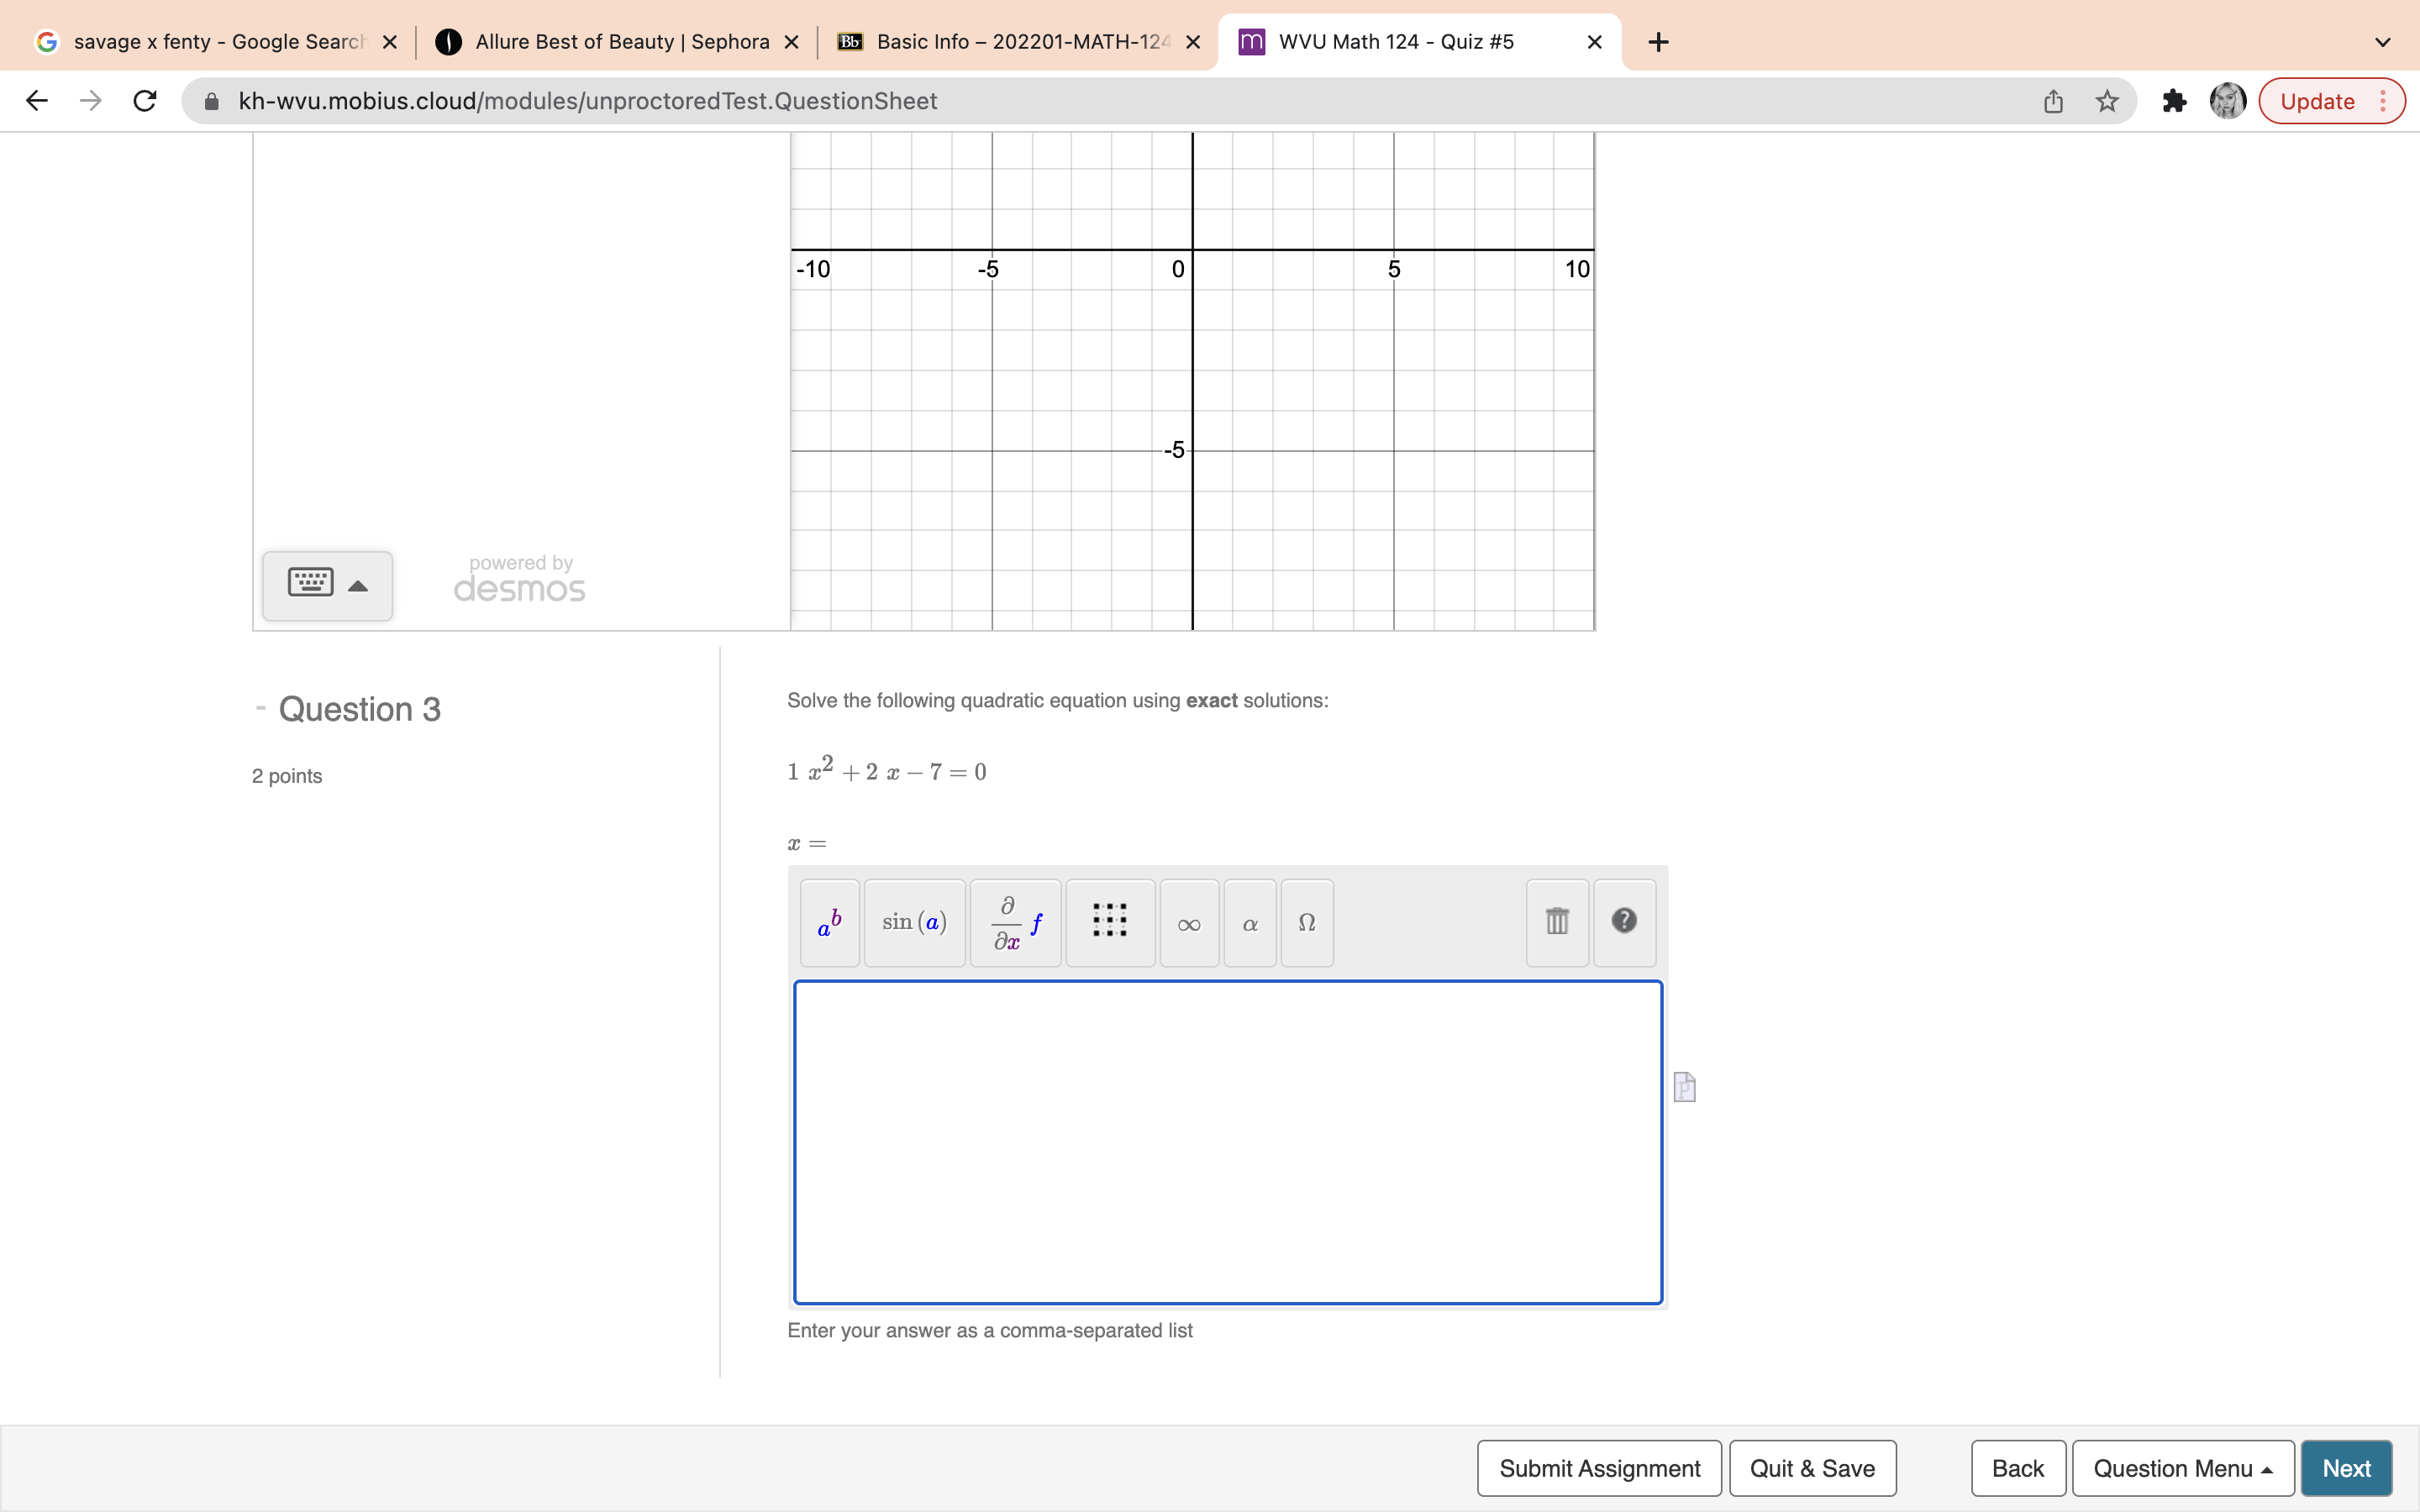The height and width of the screenshot is (1512, 2420).
Task: Click Next to advance questions
Action: [x=2346, y=1467]
